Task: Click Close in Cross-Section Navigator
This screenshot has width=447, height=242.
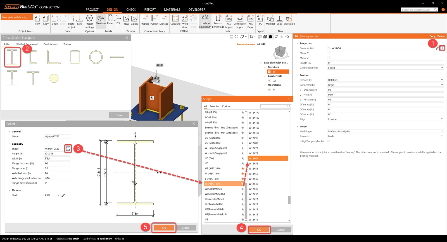Action: [119, 115]
